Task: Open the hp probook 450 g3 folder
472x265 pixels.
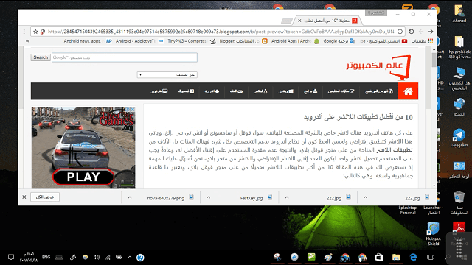Action: pyautogui.click(x=459, y=47)
